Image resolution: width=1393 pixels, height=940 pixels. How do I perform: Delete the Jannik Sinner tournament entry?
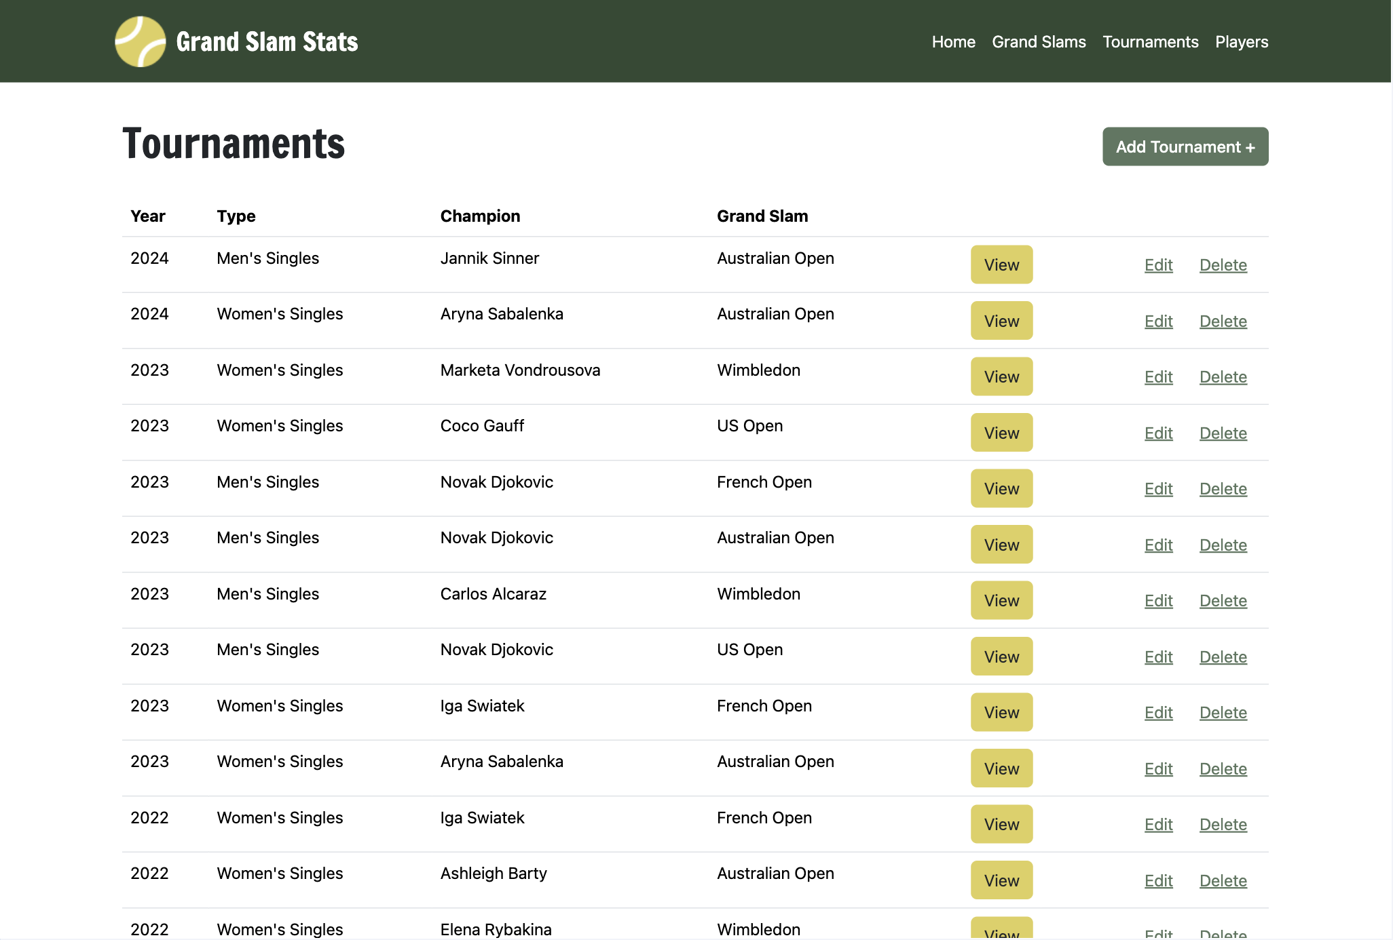[x=1223, y=265]
